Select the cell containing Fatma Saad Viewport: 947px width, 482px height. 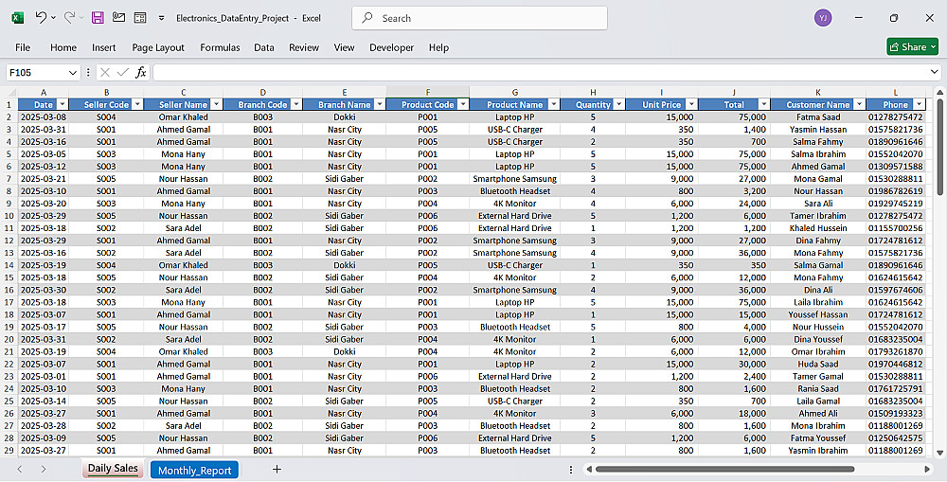point(818,117)
